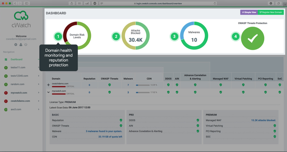This screenshot has height=152, width=287.
Task: Expand random.com sidebar chevron
Action: pos(39,84)
